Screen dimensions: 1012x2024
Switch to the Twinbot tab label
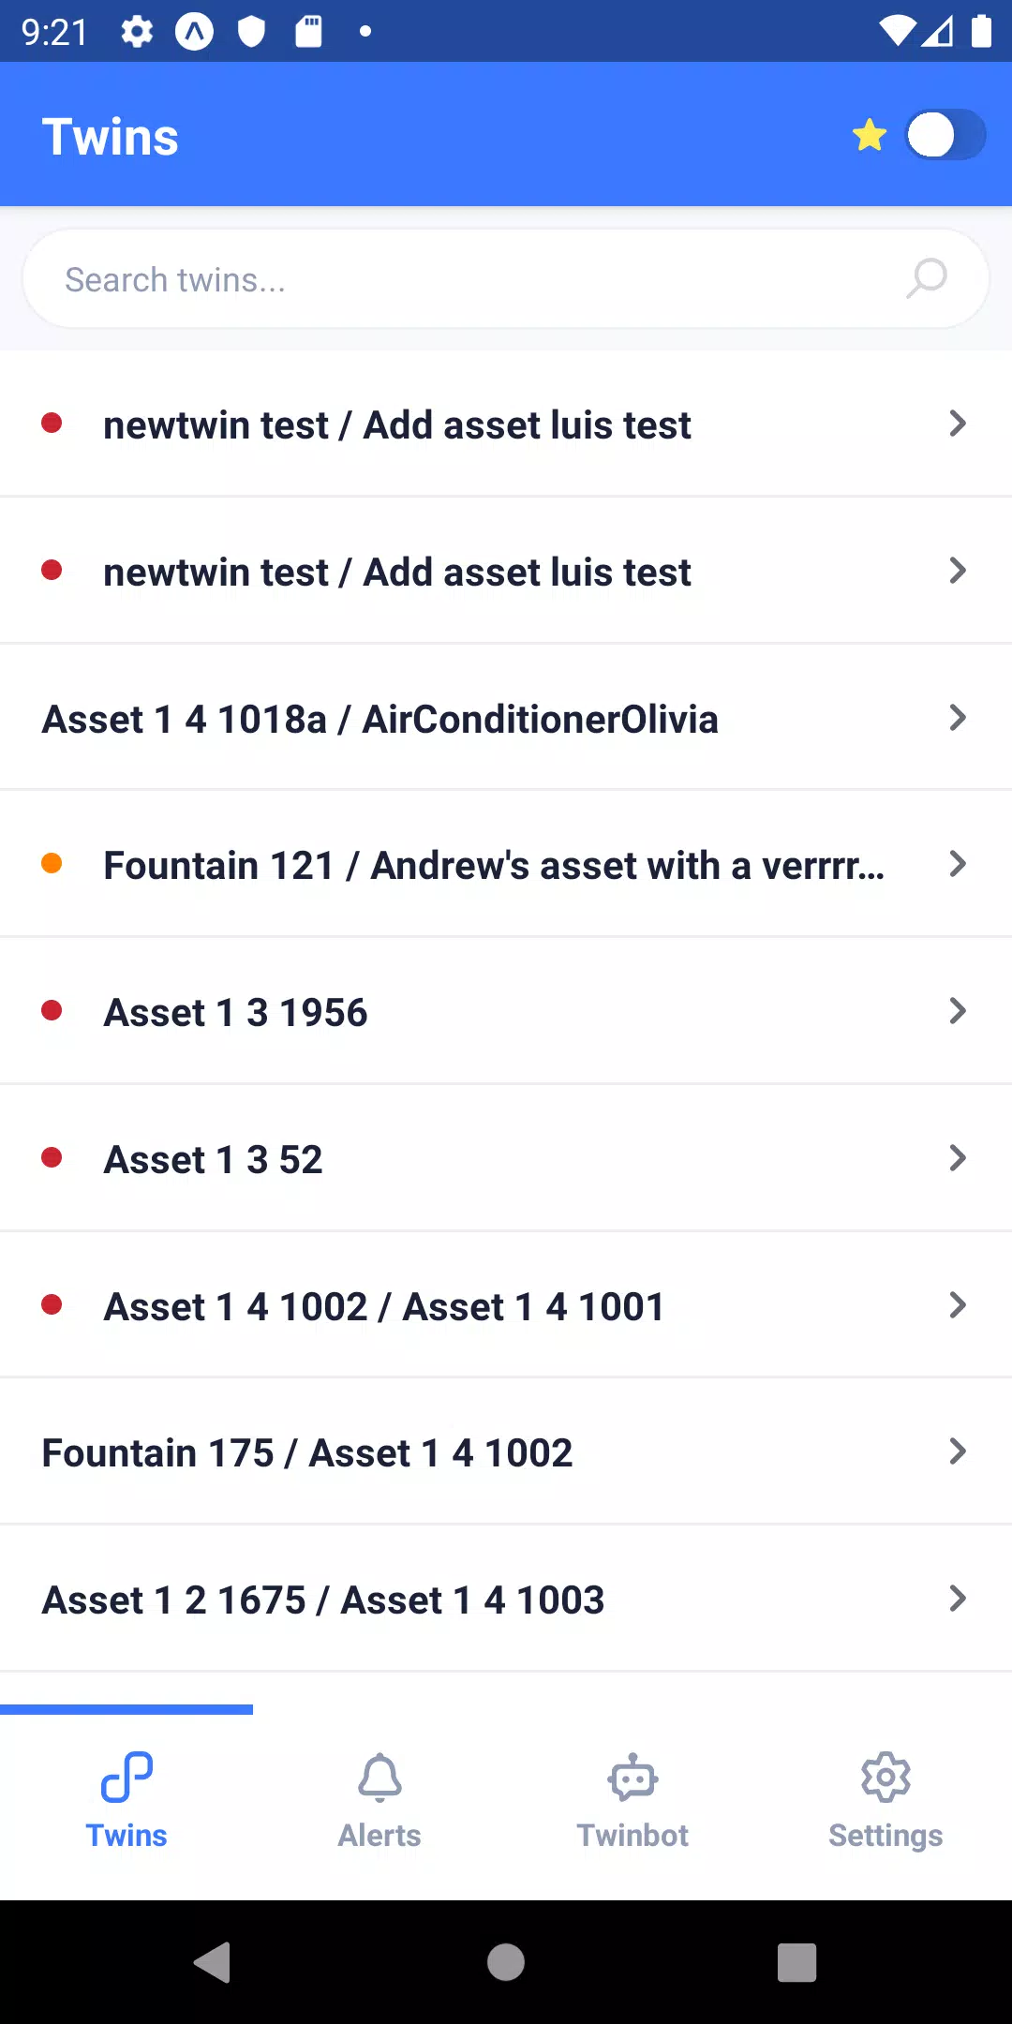(x=632, y=1835)
